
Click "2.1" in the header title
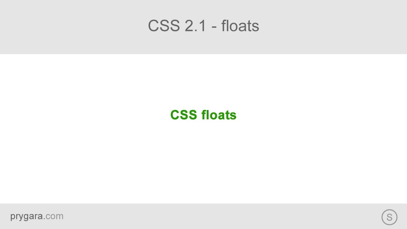point(196,26)
